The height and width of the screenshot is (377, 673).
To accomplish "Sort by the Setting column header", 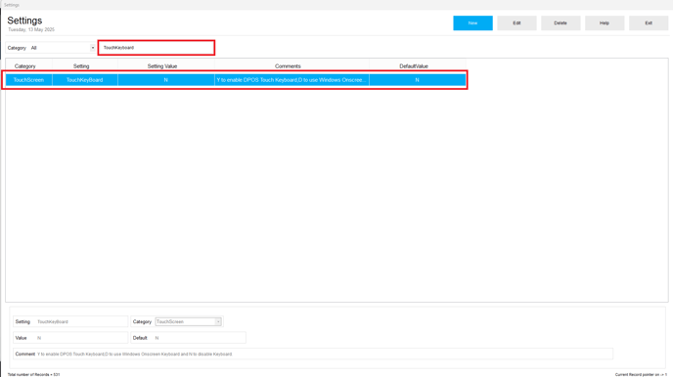I will pos(81,66).
